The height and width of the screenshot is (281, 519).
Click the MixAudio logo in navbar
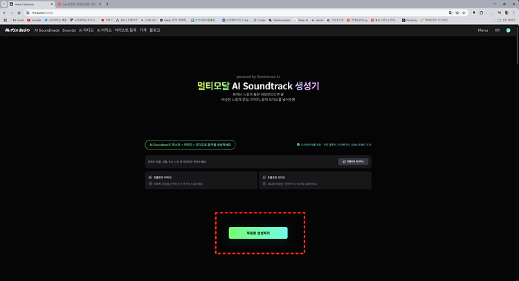tap(17, 30)
